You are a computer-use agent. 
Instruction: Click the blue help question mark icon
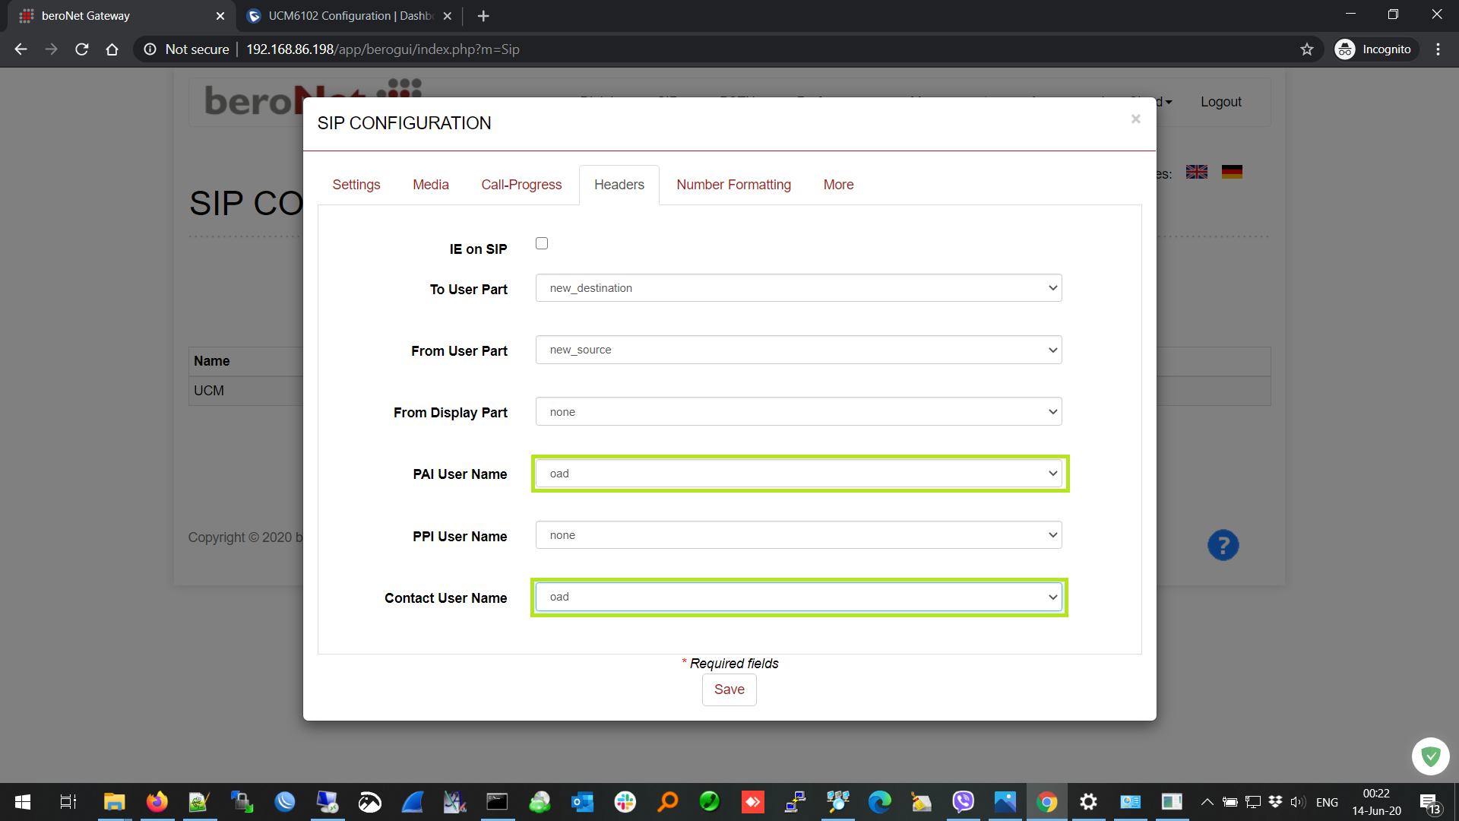click(x=1223, y=545)
